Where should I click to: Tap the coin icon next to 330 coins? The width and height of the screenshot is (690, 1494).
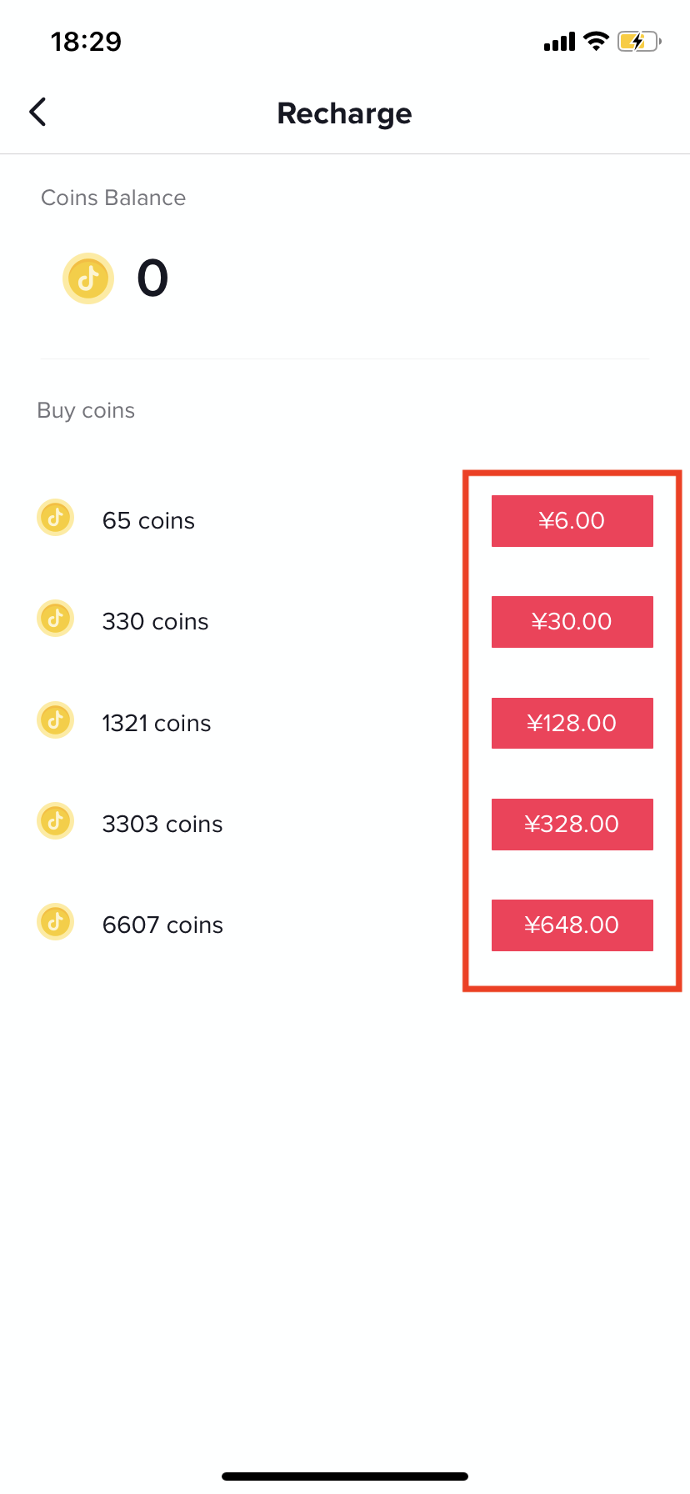(x=56, y=619)
